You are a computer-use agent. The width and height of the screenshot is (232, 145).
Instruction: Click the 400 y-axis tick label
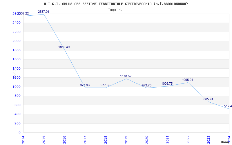pyautogui.click(x=17, y=114)
